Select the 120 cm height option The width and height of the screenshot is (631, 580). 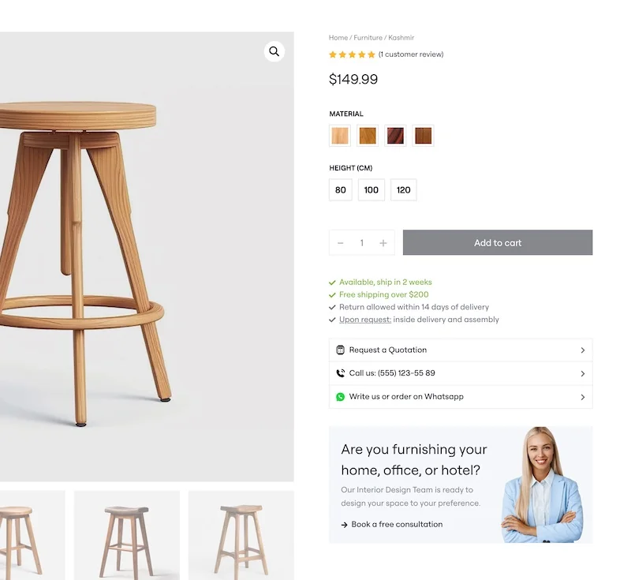[x=403, y=189]
